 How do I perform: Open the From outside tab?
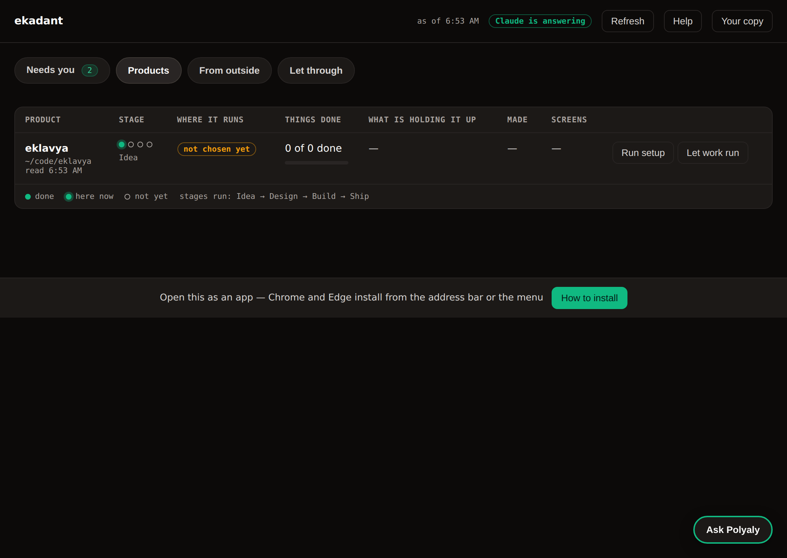229,70
